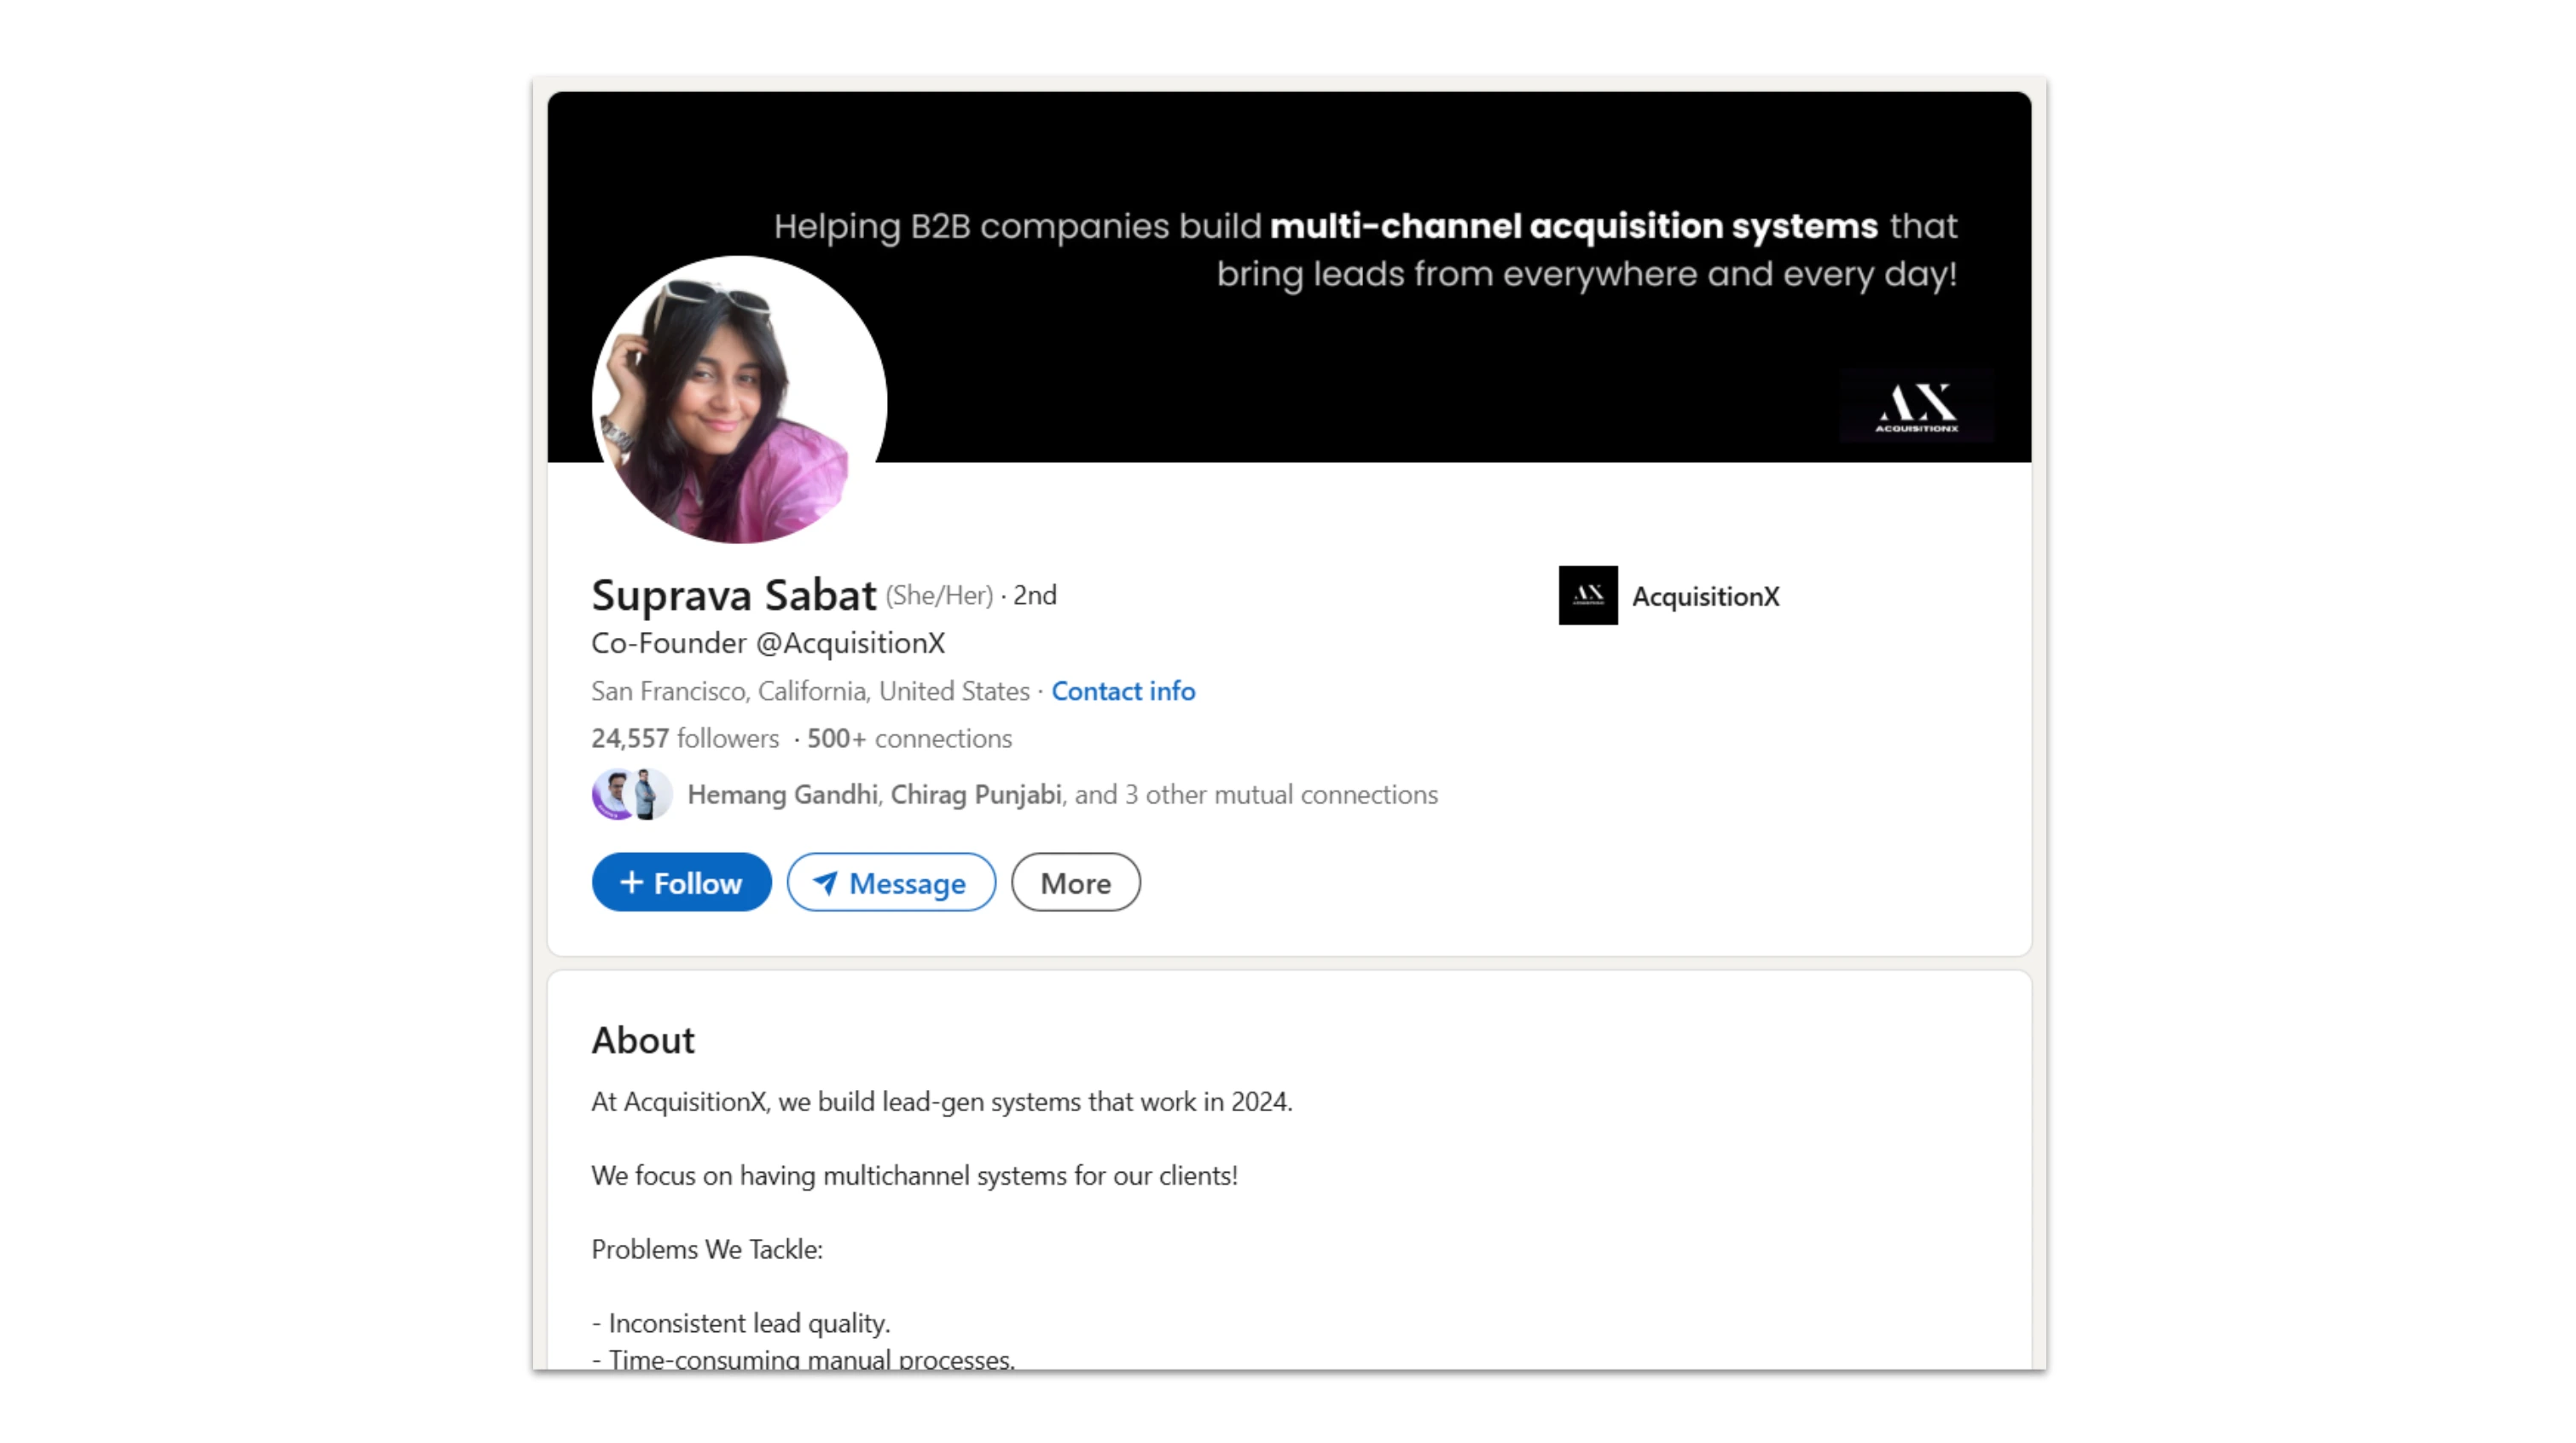The image size is (2576, 1443).
Task: Click the plus icon on Follow
Action: point(631,882)
